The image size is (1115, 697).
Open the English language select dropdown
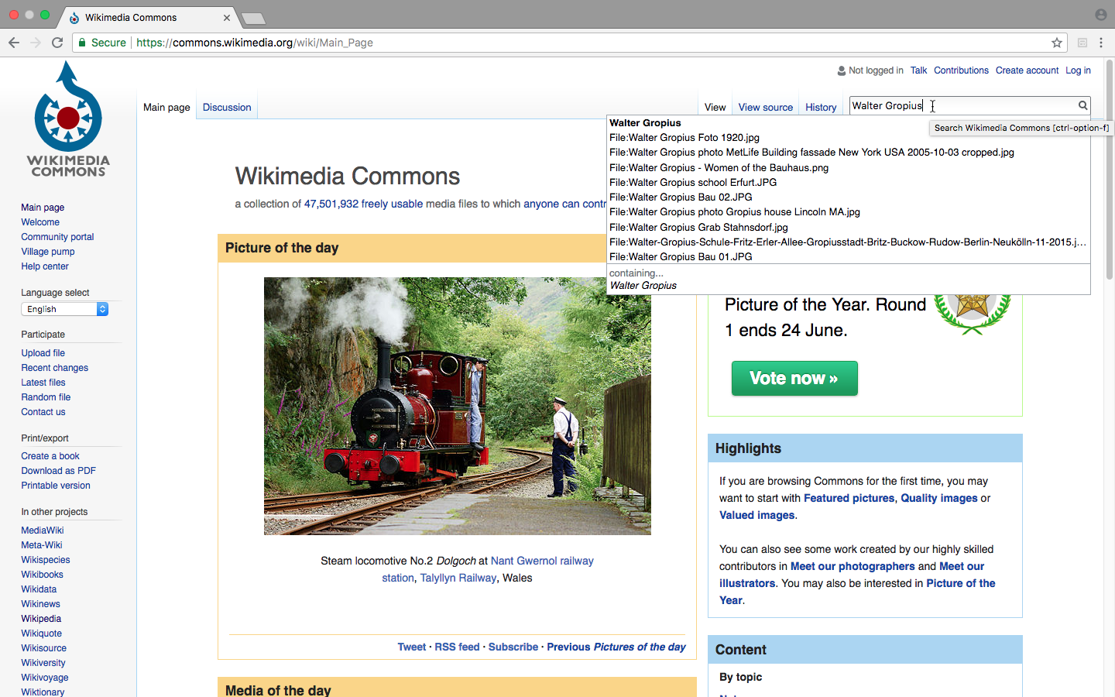pos(64,309)
